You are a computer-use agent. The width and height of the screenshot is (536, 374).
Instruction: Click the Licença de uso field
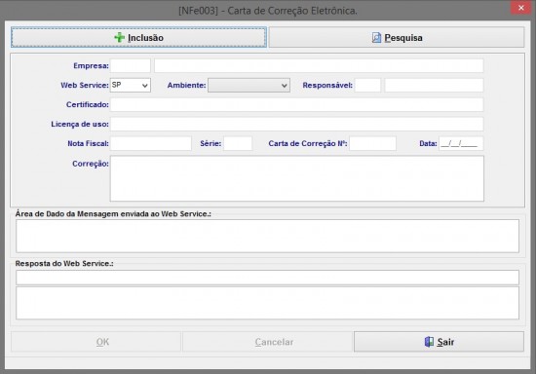[296, 124]
